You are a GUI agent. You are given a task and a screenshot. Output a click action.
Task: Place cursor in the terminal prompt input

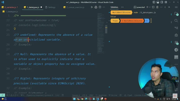(x=151, y=21)
